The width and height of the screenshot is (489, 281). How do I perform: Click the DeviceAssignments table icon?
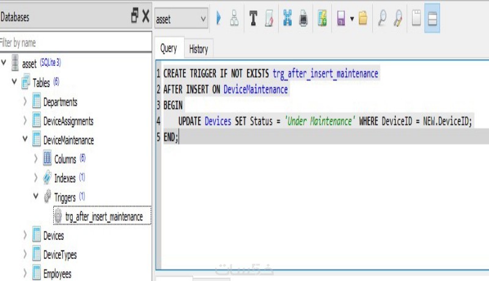[x=37, y=120]
